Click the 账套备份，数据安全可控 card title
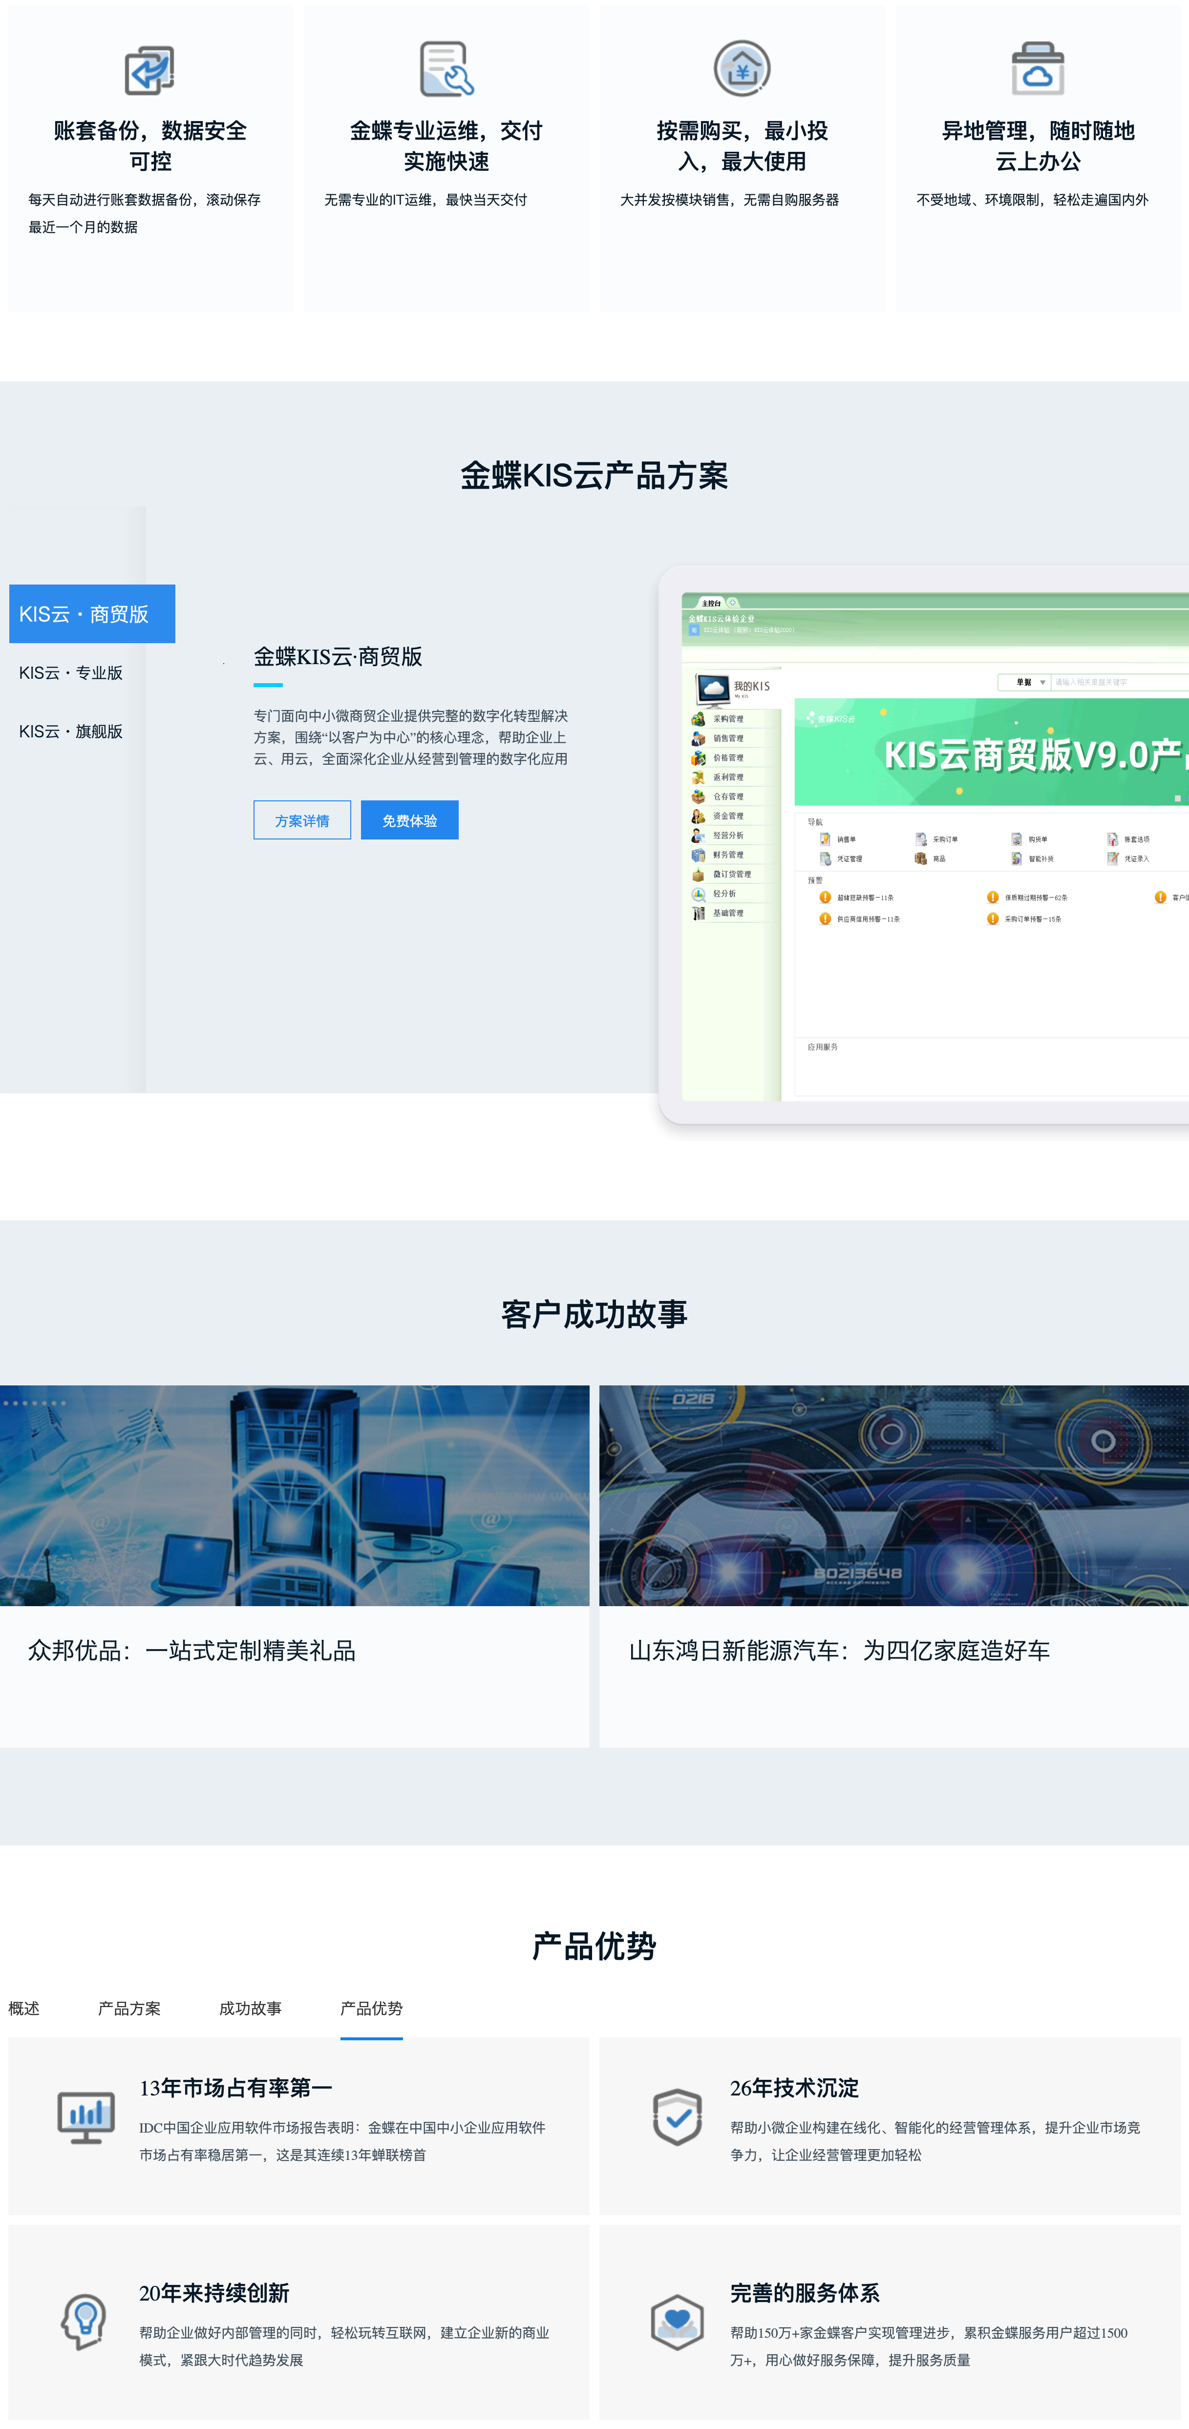The image size is (1189, 2429). [150, 145]
